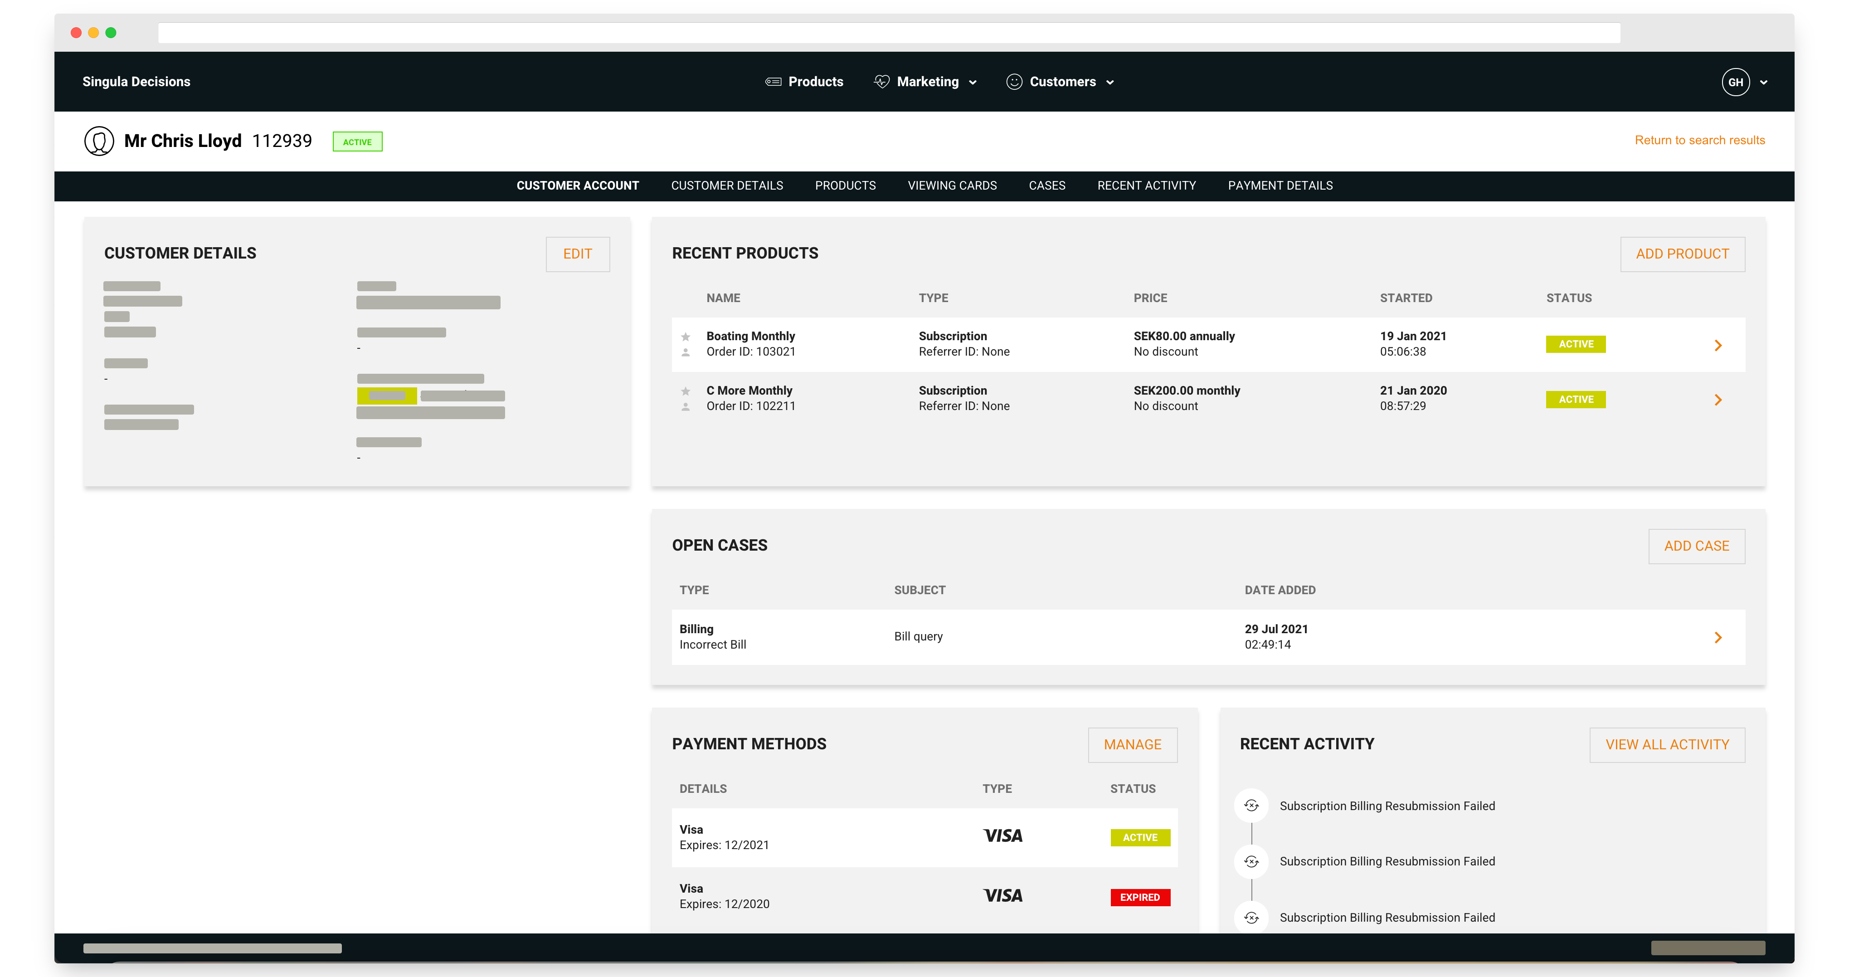
Task: Switch to the Payment Details tab
Action: [1280, 185]
